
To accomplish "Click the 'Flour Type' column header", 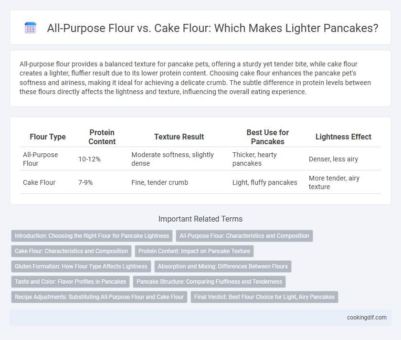I will [x=48, y=137].
